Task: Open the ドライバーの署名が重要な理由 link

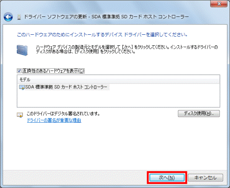Action: click(54, 120)
